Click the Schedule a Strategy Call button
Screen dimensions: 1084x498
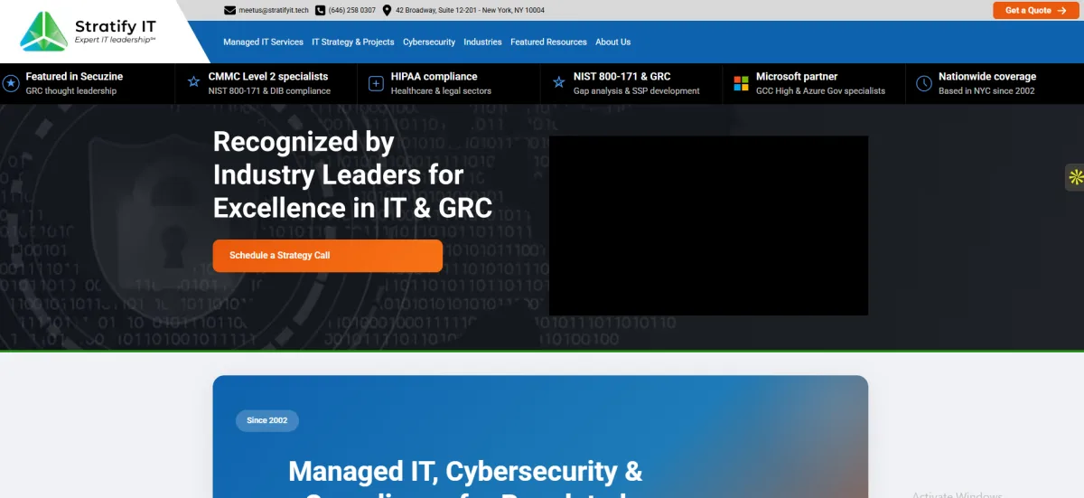pos(327,256)
